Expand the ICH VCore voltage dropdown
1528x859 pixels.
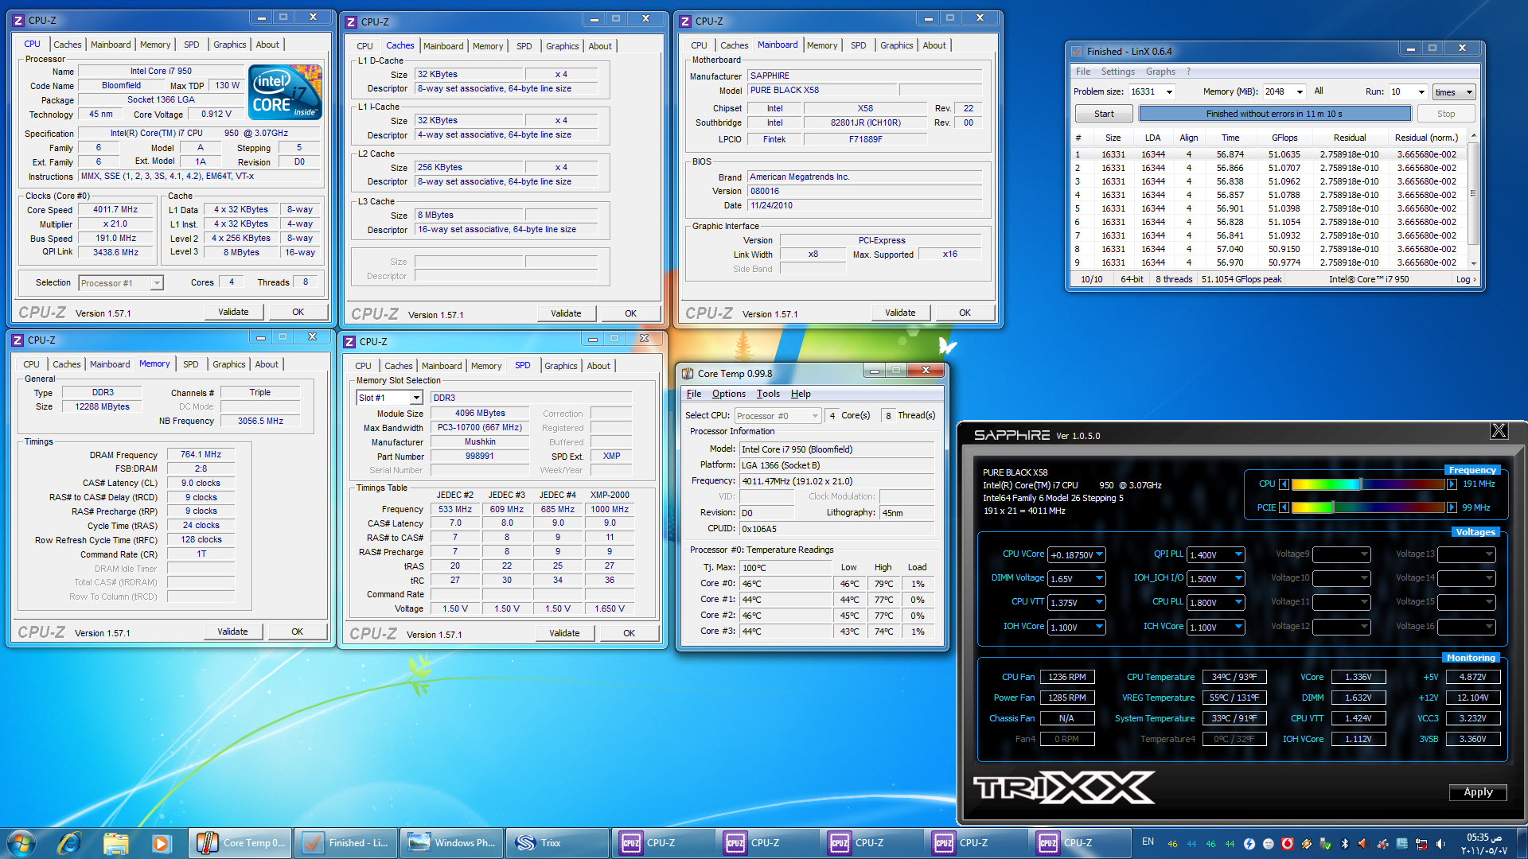pyautogui.click(x=1238, y=627)
